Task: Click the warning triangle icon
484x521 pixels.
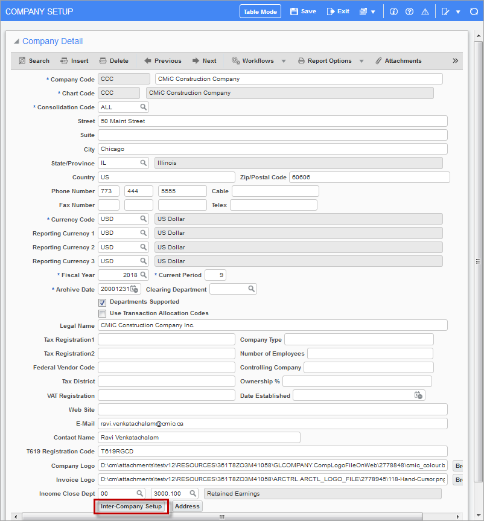Action: coord(425,11)
